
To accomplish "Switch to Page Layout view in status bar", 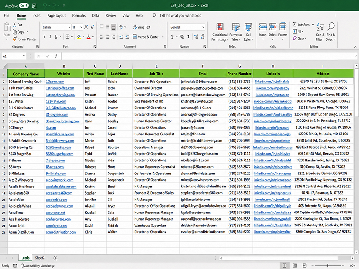I will [x=295, y=265].
